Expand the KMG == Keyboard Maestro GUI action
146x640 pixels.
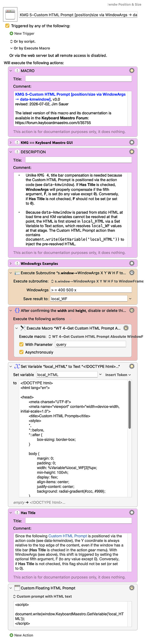11,142
